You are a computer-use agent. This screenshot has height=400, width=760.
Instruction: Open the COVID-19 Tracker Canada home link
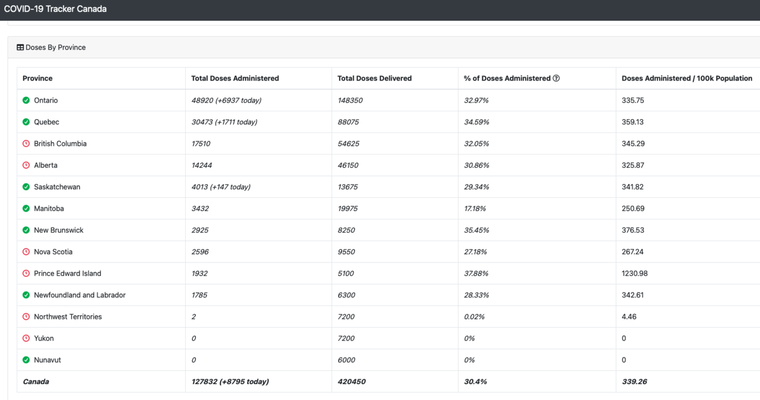click(55, 9)
